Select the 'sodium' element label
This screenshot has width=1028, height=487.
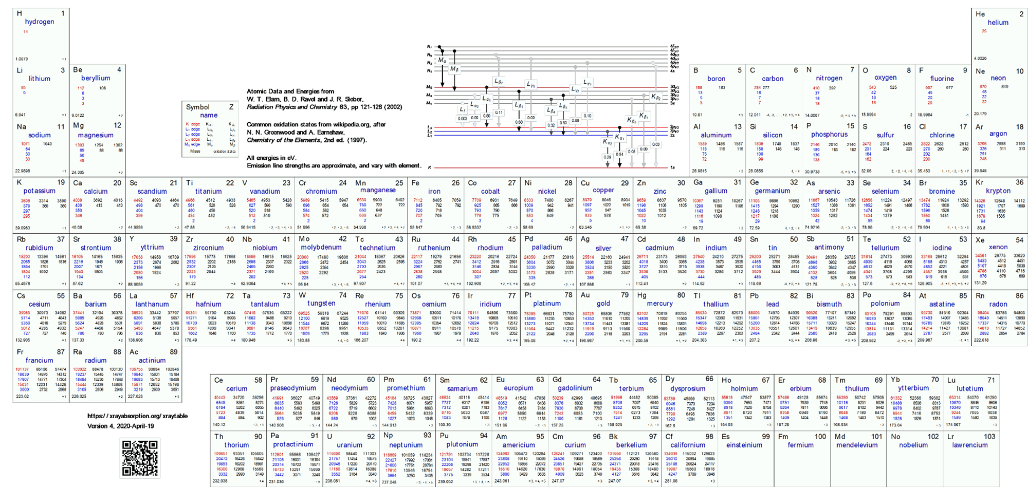pyautogui.click(x=40, y=135)
